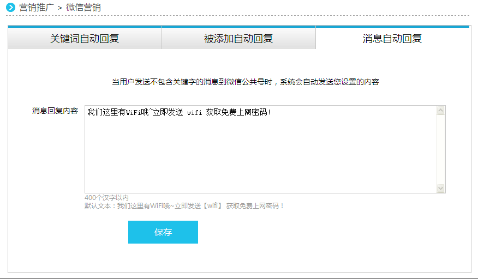Click the 消息回复内容 field label
Screen dimensions: 478x279
55,111
